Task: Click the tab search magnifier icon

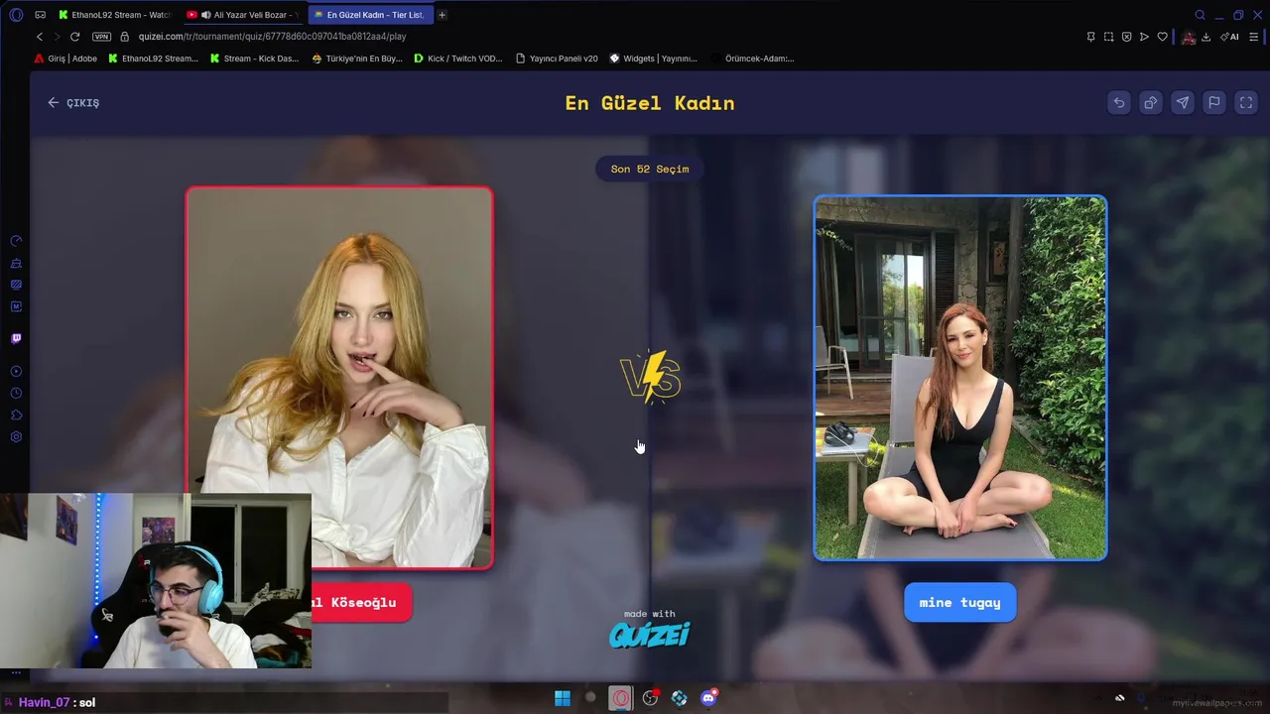Action: (1200, 15)
